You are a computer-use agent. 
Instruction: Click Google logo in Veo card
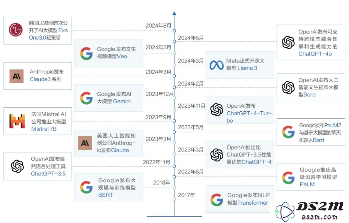click(x=86, y=54)
